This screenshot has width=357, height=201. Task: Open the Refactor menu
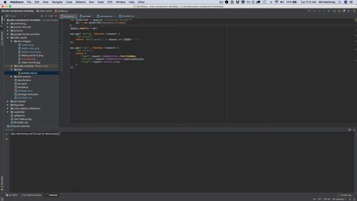tap(80, 2)
